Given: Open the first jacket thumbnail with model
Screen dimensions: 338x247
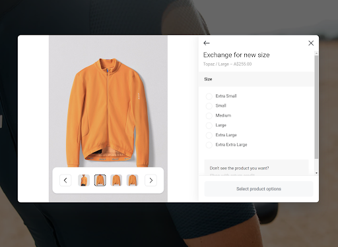Looking at the screenshot, I should click(x=84, y=180).
